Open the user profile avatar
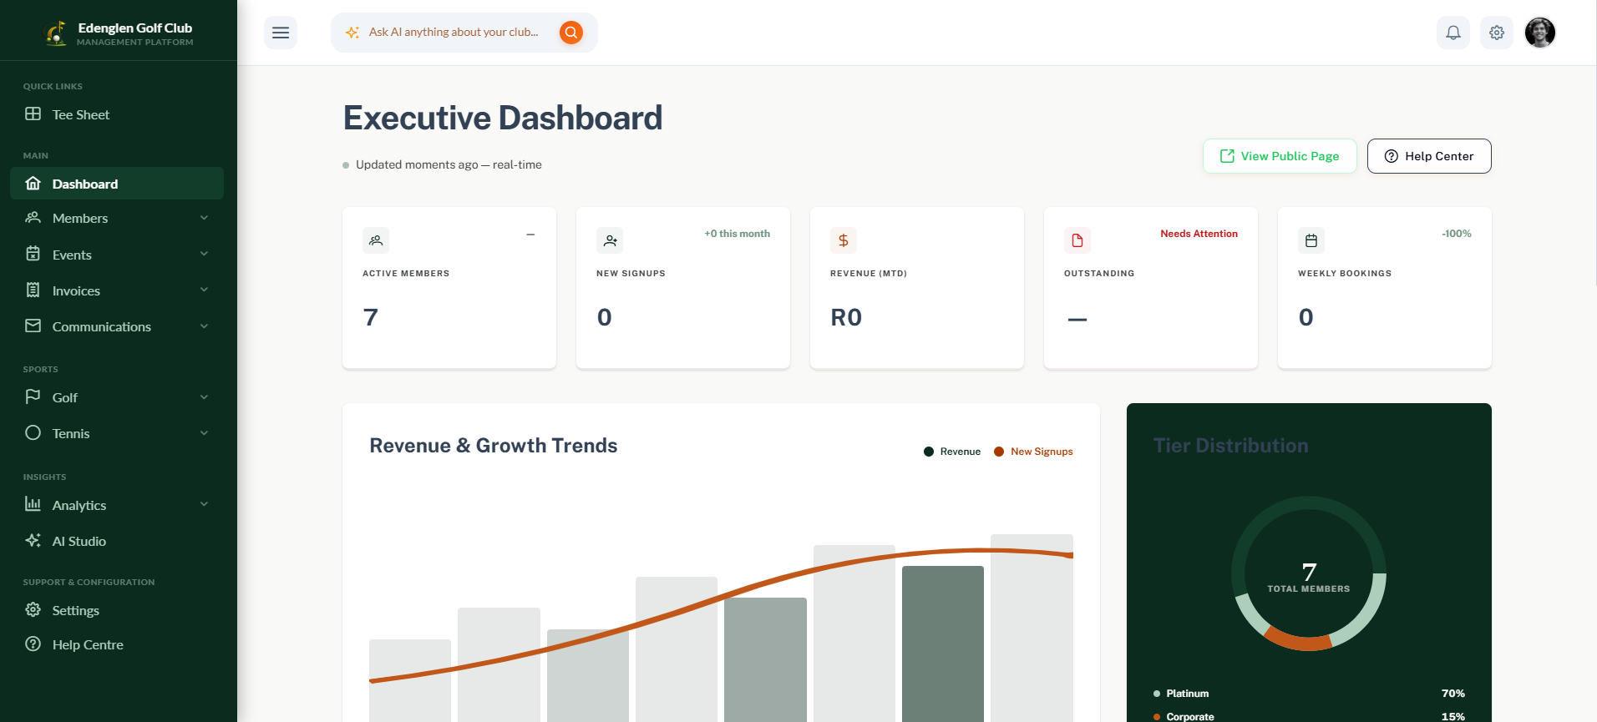Image resolution: width=1597 pixels, height=722 pixels. coord(1540,33)
